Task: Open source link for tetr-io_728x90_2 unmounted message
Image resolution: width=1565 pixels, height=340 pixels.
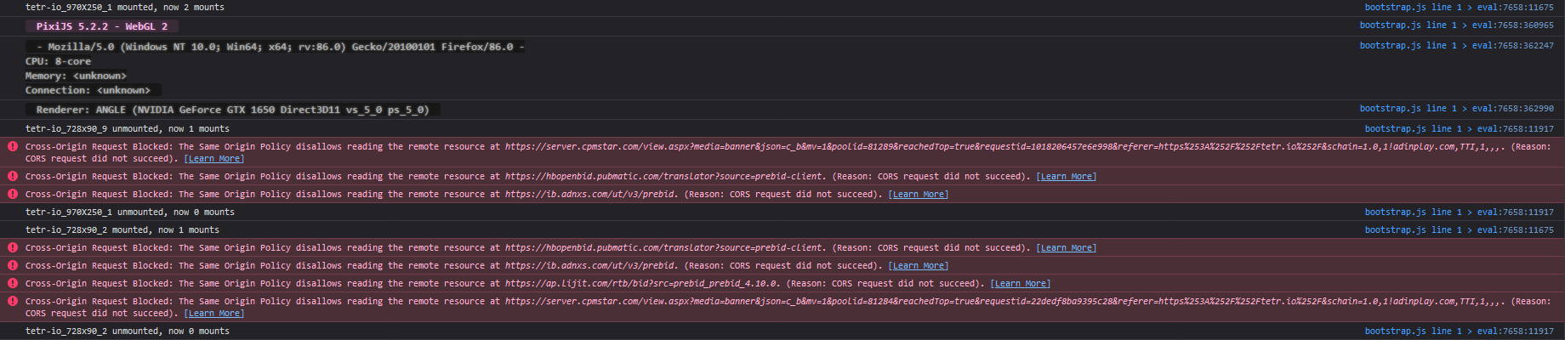Action: point(1459,331)
